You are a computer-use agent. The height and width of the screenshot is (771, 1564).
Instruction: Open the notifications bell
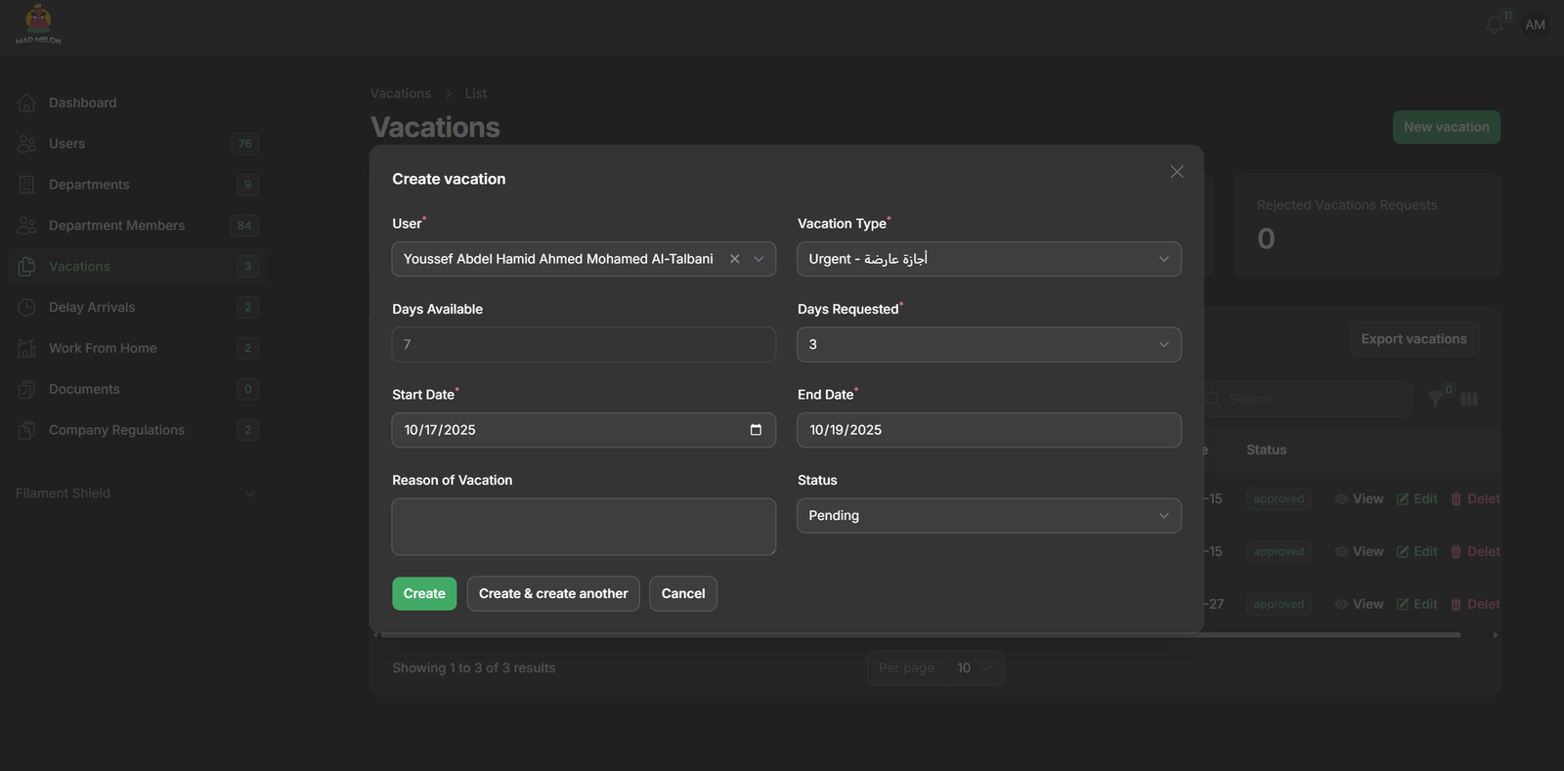click(1494, 25)
